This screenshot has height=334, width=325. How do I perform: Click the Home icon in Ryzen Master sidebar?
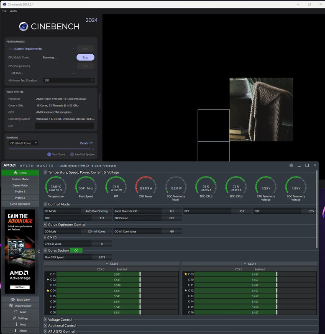[15, 173]
